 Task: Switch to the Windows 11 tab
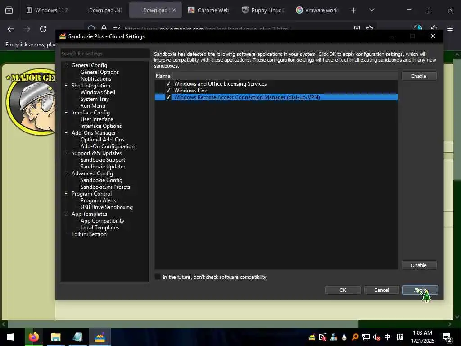click(47, 10)
